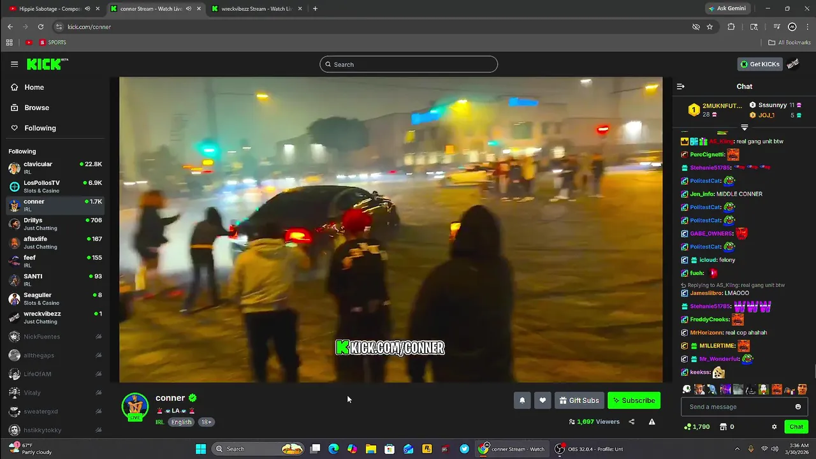Screen dimensions: 816x459
Task: Collapse the chat panel arrow icon
Action: [680, 86]
